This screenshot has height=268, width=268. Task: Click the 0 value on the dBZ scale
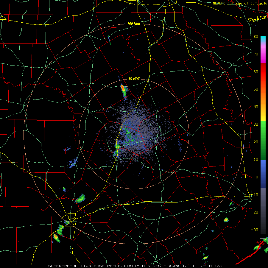click(x=257, y=177)
